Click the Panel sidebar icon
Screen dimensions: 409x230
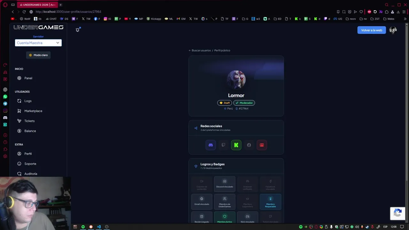19,78
